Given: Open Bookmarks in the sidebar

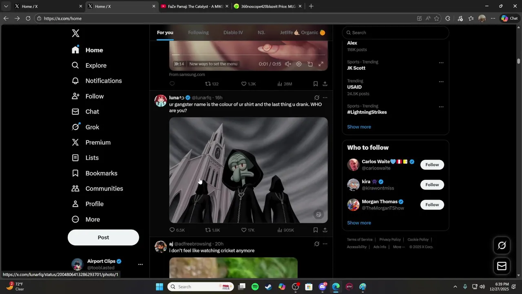Looking at the screenshot, I should pos(94,173).
